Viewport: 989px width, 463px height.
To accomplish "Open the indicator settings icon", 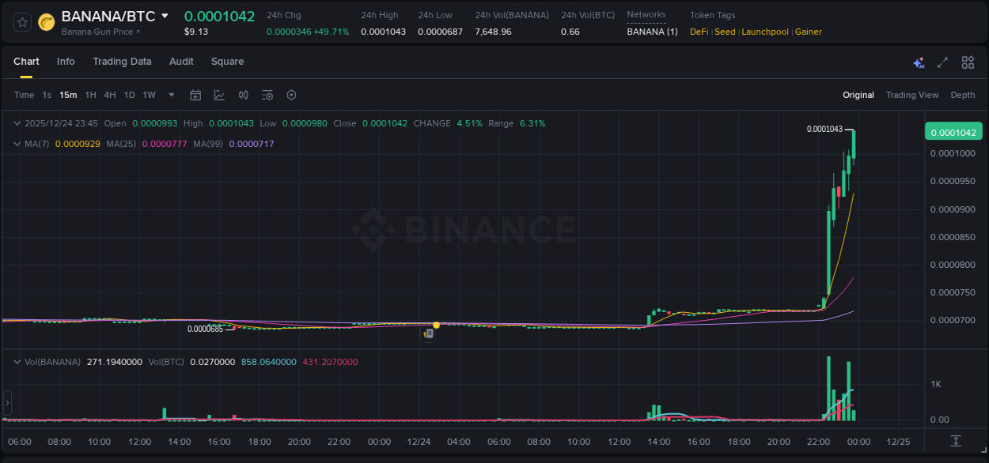I will (x=267, y=95).
